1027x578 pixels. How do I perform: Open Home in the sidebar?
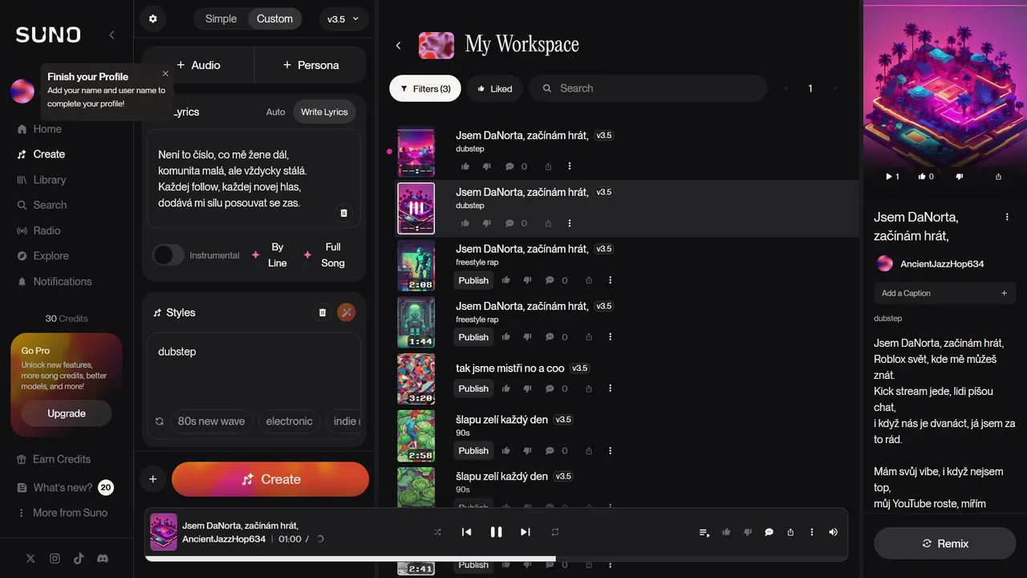pyautogui.click(x=39, y=129)
